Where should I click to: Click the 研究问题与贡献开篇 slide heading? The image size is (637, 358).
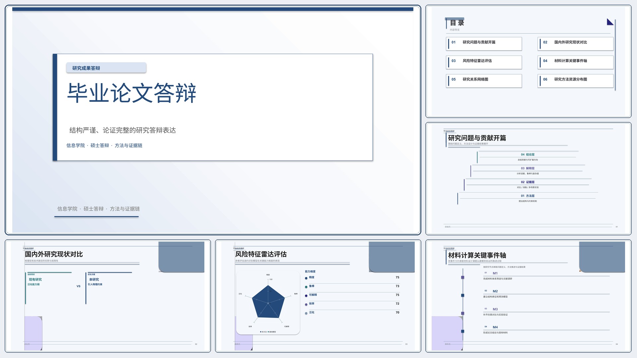click(477, 138)
